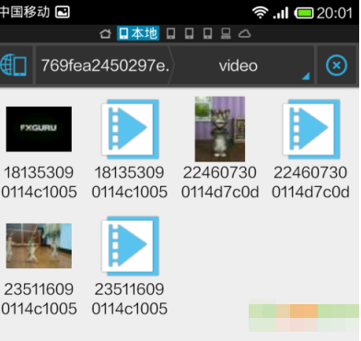The width and height of the screenshot is (361, 341).
Task: Open the dancing figures video thumbnail
Action: pos(39,246)
